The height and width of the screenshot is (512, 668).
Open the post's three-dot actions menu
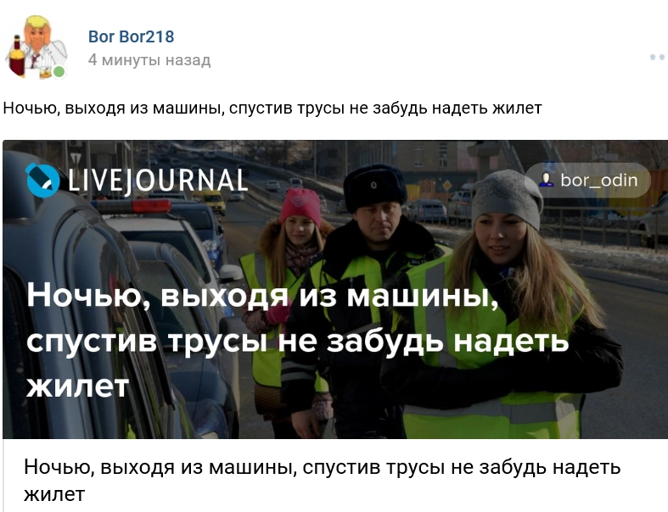[x=658, y=57]
